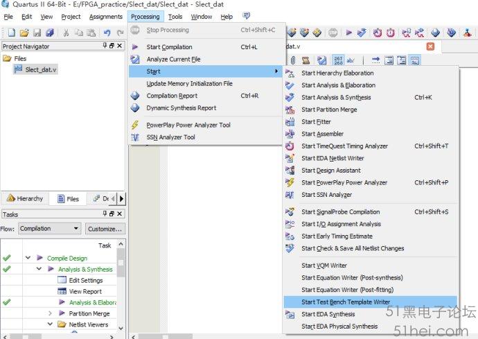Click the Cut scissors toolbar icon

pos(66,33)
